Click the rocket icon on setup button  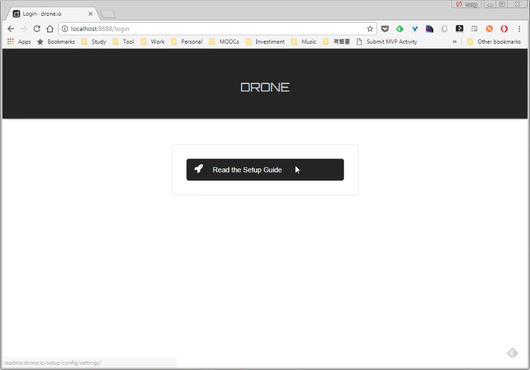point(199,168)
